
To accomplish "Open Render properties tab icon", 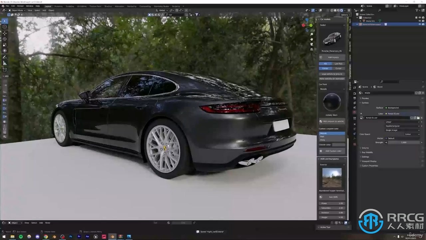I will tap(355, 94).
